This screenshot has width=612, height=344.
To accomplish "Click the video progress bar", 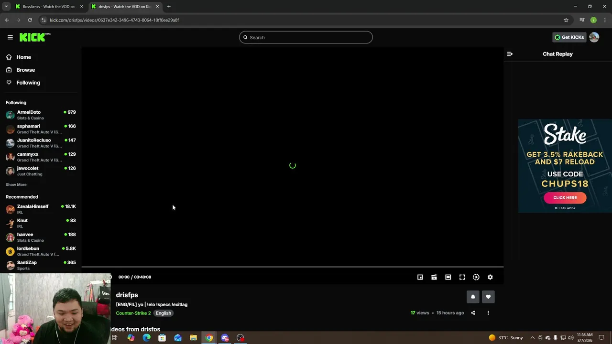I will point(293,267).
